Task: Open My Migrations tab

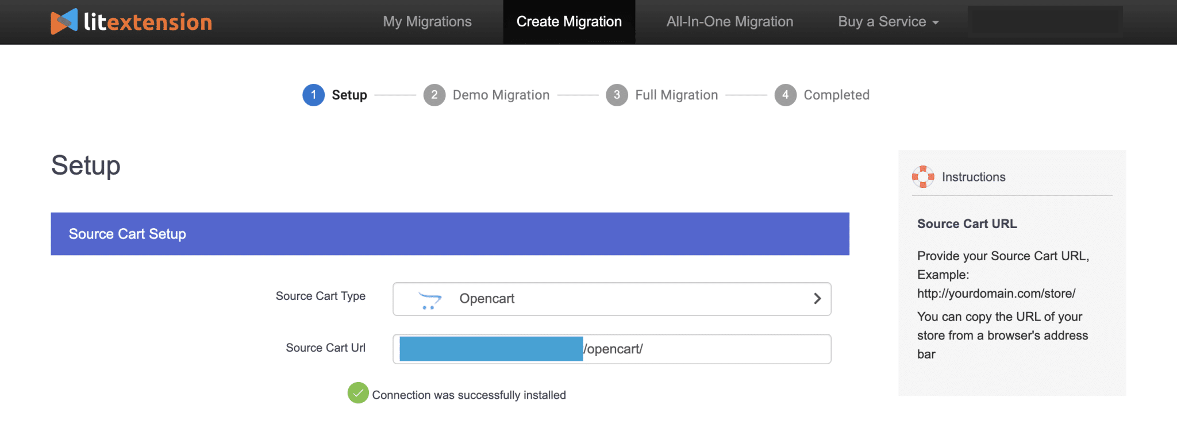Action: (x=427, y=22)
